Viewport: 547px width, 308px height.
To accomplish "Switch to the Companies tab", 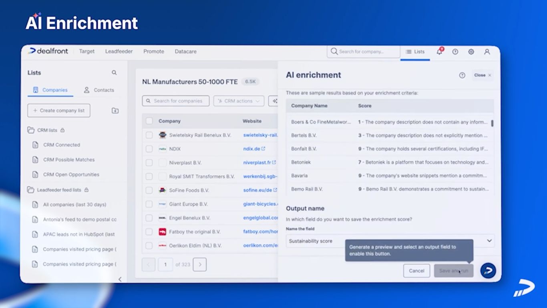I will coord(50,90).
